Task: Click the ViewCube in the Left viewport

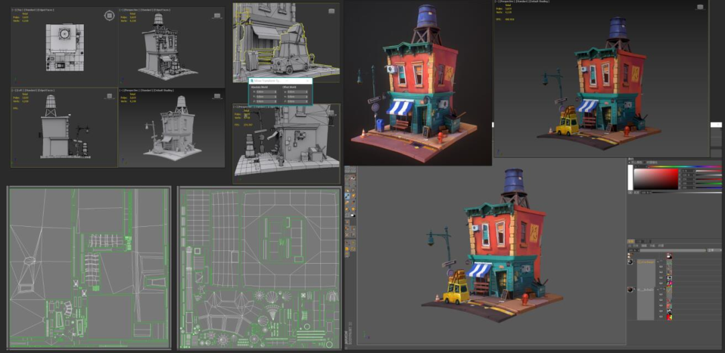Action: (x=109, y=96)
